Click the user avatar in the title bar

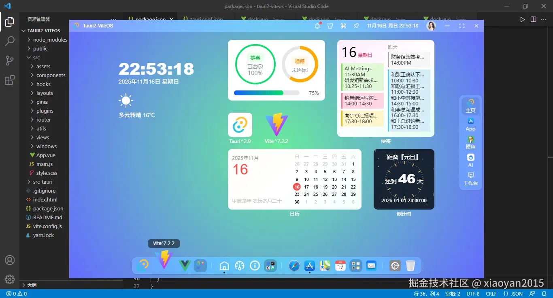431,25
